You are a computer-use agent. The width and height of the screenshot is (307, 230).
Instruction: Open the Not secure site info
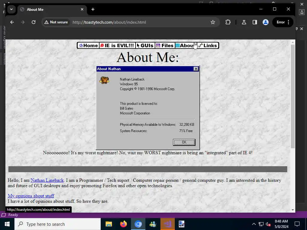tap(56, 22)
